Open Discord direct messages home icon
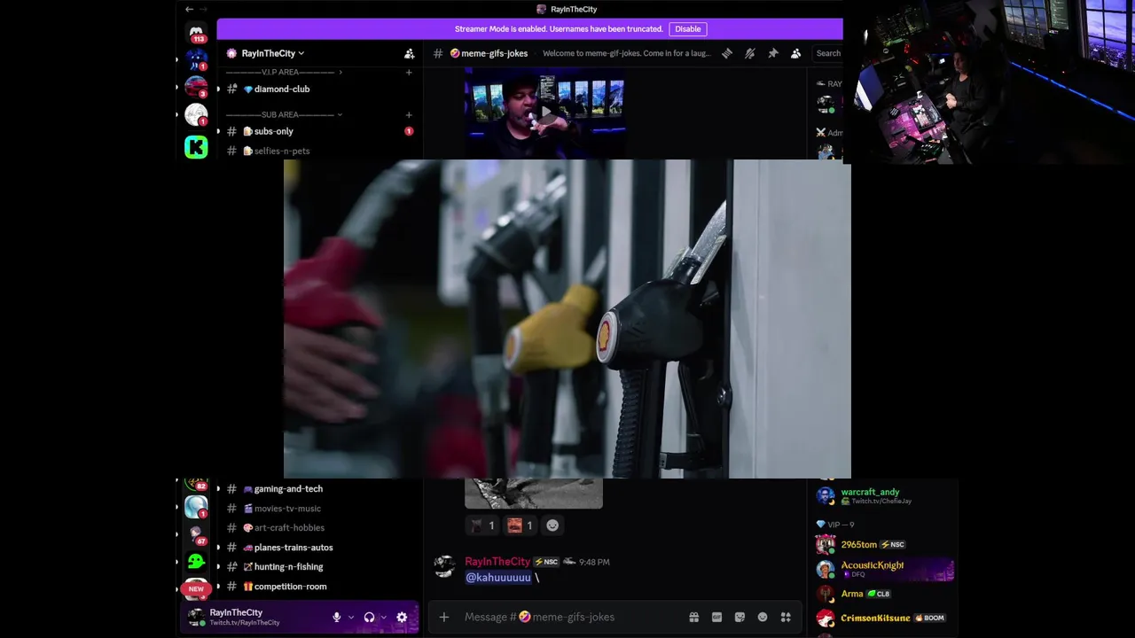Image resolution: width=1135 pixels, height=638 pixels. click(x=196, y=34)
